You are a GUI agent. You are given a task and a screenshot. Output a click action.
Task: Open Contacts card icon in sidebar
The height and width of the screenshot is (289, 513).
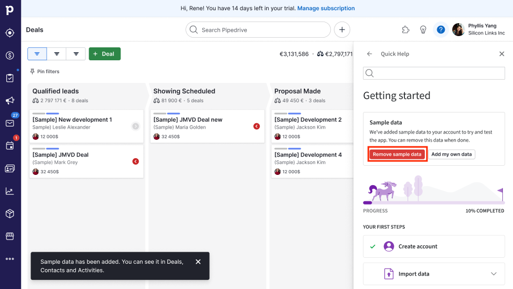10,168
